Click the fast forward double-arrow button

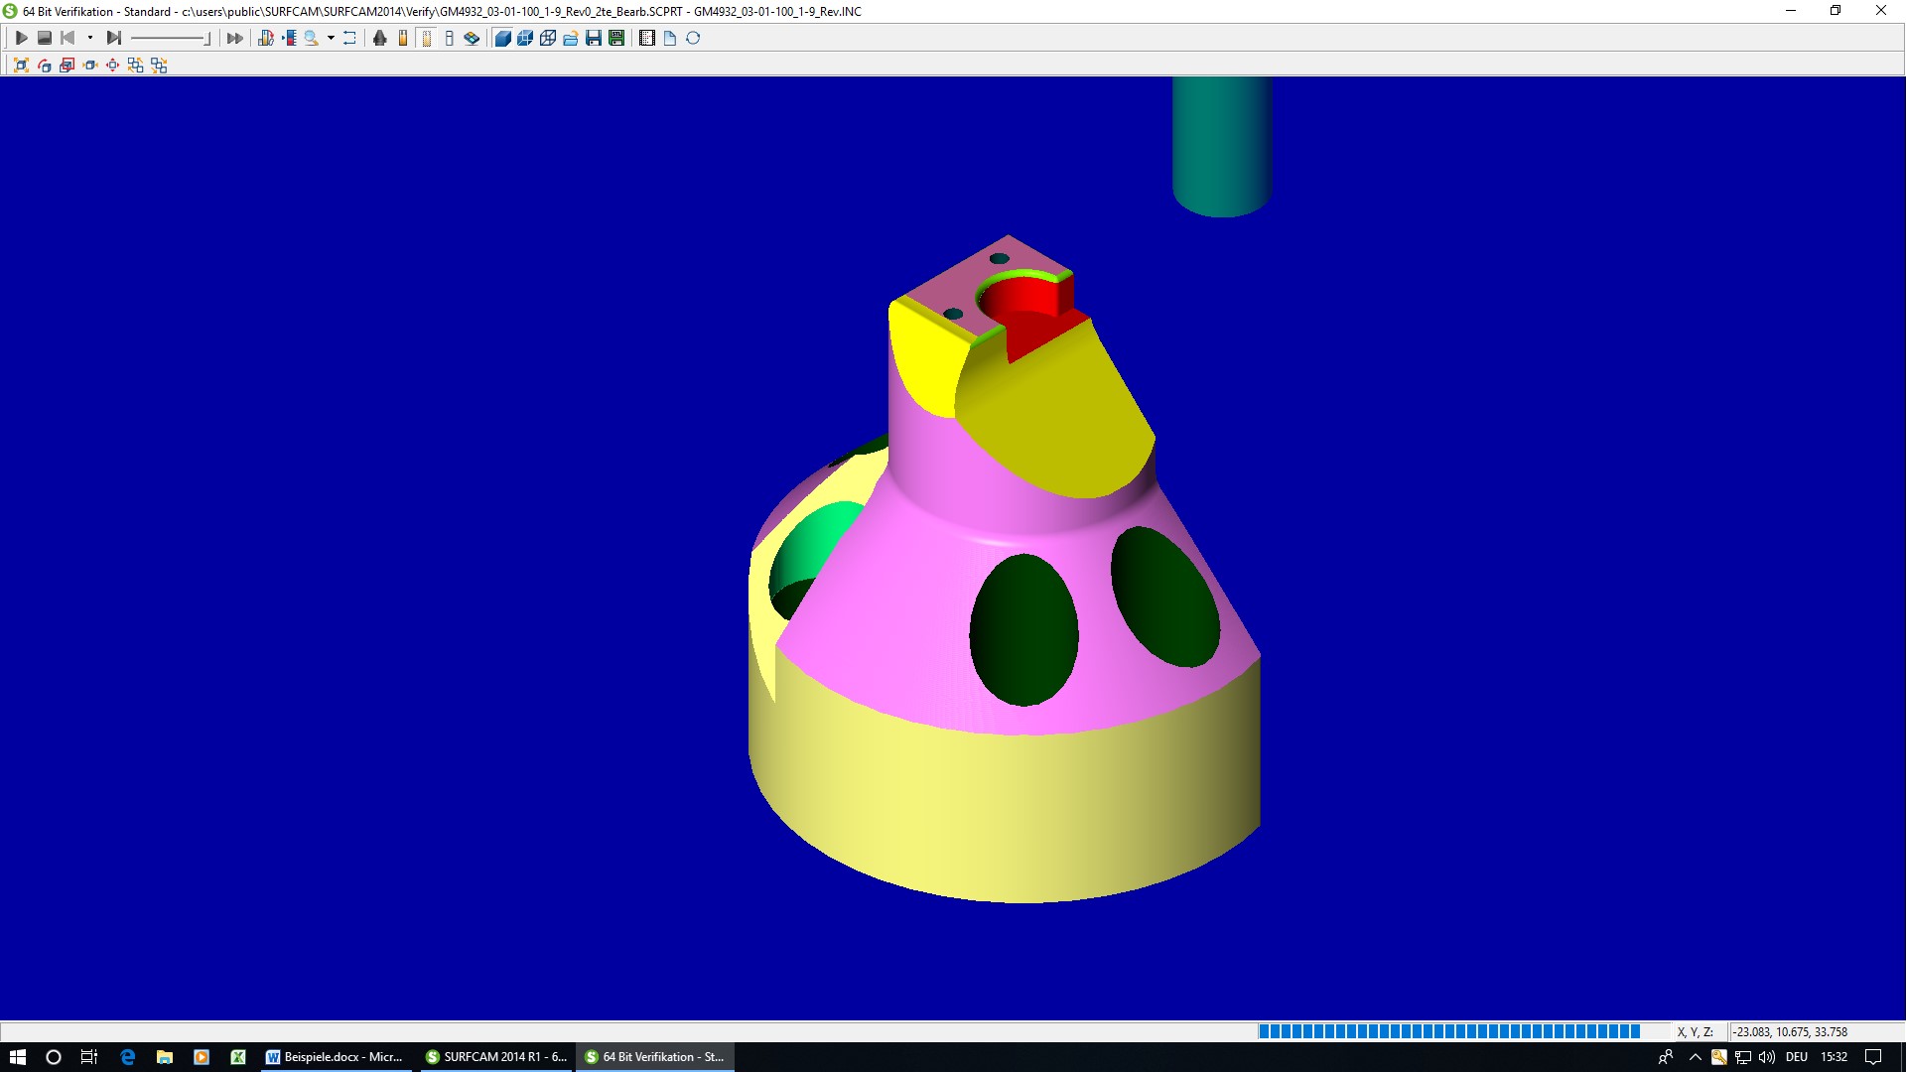(x=234, y=38)
